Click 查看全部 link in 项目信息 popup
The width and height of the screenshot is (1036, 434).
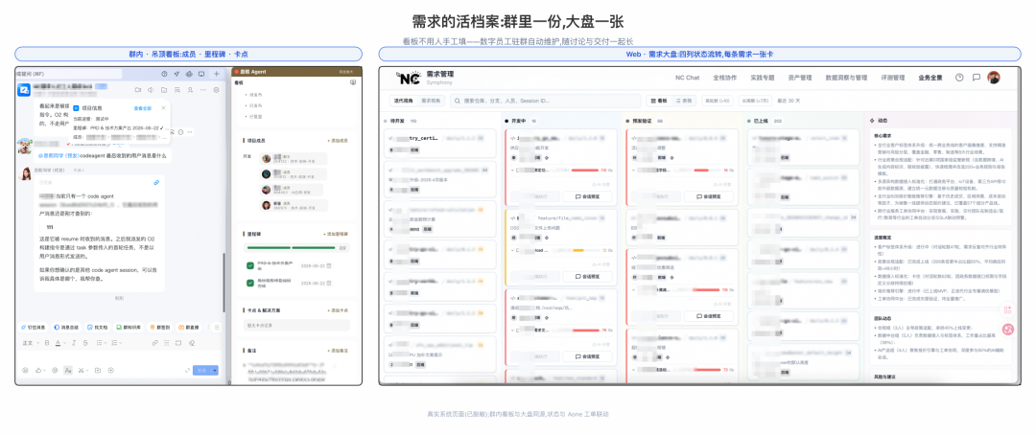point(143,108)
